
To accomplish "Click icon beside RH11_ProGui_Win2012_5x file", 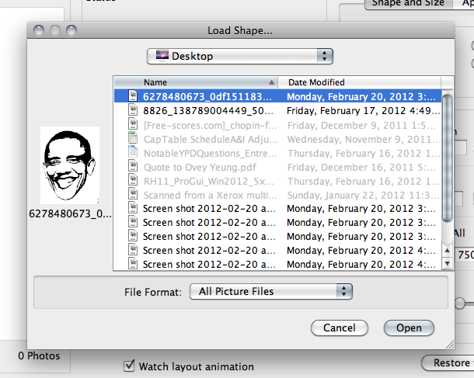I will tap(133, 180).
